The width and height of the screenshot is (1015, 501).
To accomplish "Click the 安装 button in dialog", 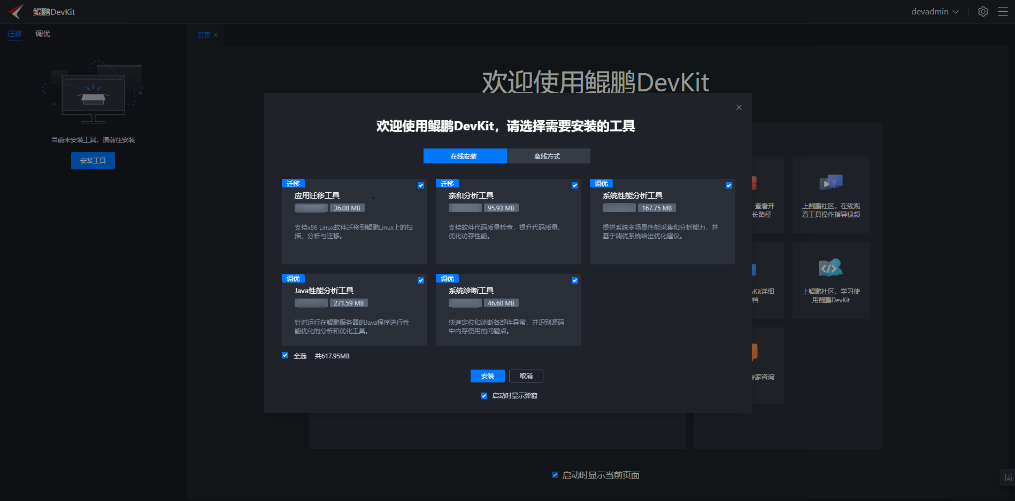I will (488, 376).
